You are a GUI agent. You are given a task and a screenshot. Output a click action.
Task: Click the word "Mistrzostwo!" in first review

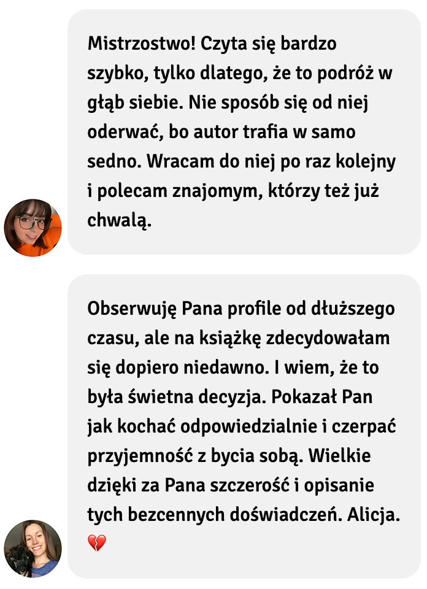[141, 44]
